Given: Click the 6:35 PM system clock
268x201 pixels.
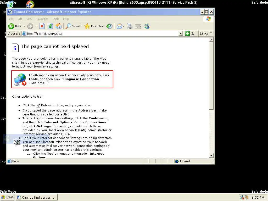Looking at the screenshot, I should (x=258, y=197).
